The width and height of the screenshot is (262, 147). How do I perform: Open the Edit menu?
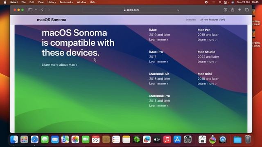[32, 2]
